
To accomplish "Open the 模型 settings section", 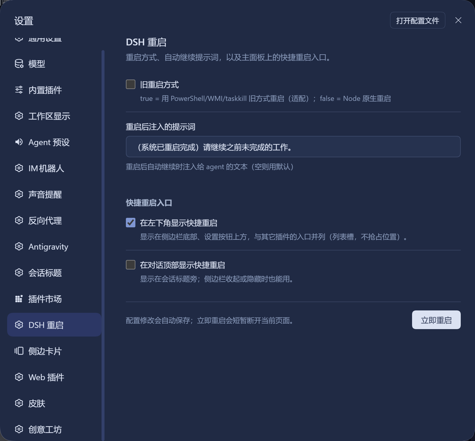I will [54, 64].
